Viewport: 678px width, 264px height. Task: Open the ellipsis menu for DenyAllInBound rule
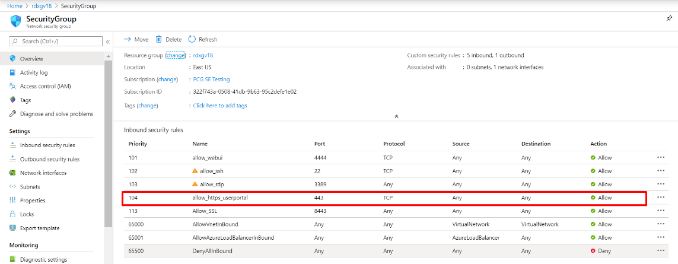pyautogui.click(x=661, y=251)
